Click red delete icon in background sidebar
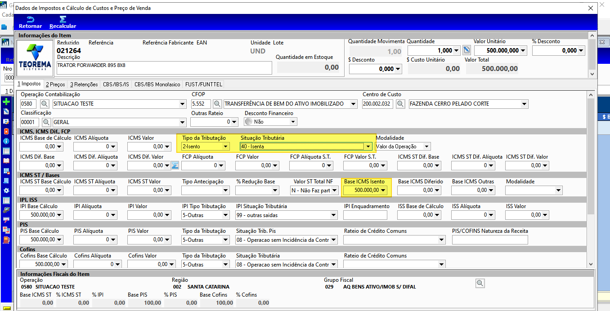610x311 pixels. [6, 131]
